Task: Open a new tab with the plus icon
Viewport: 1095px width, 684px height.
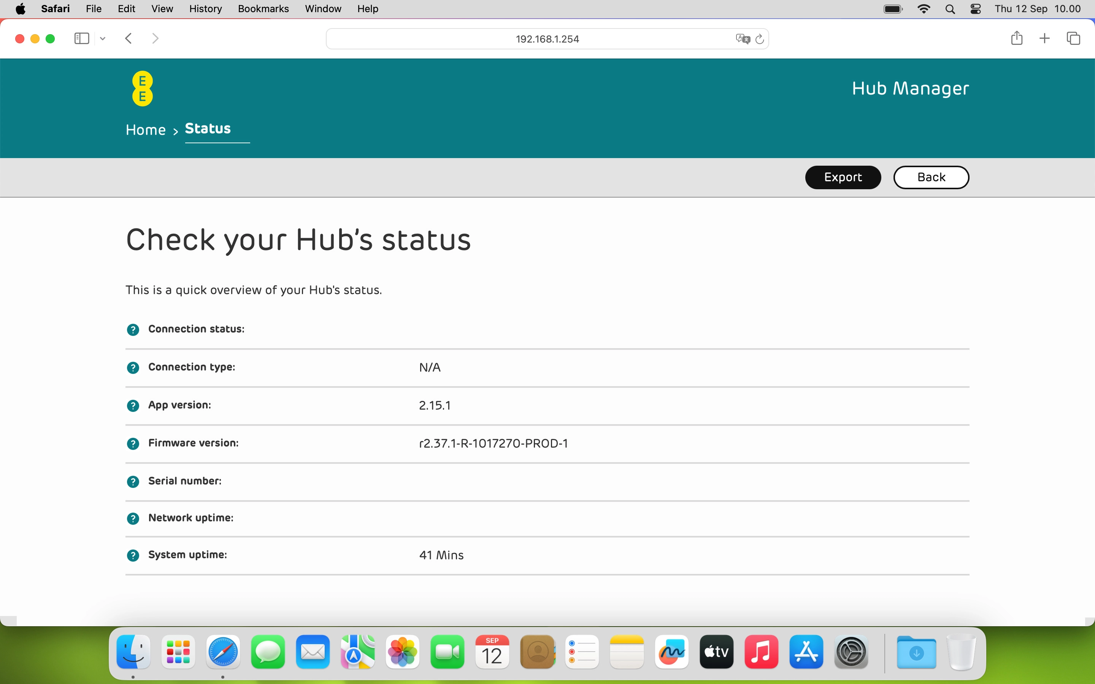Action: (1044, 38)
